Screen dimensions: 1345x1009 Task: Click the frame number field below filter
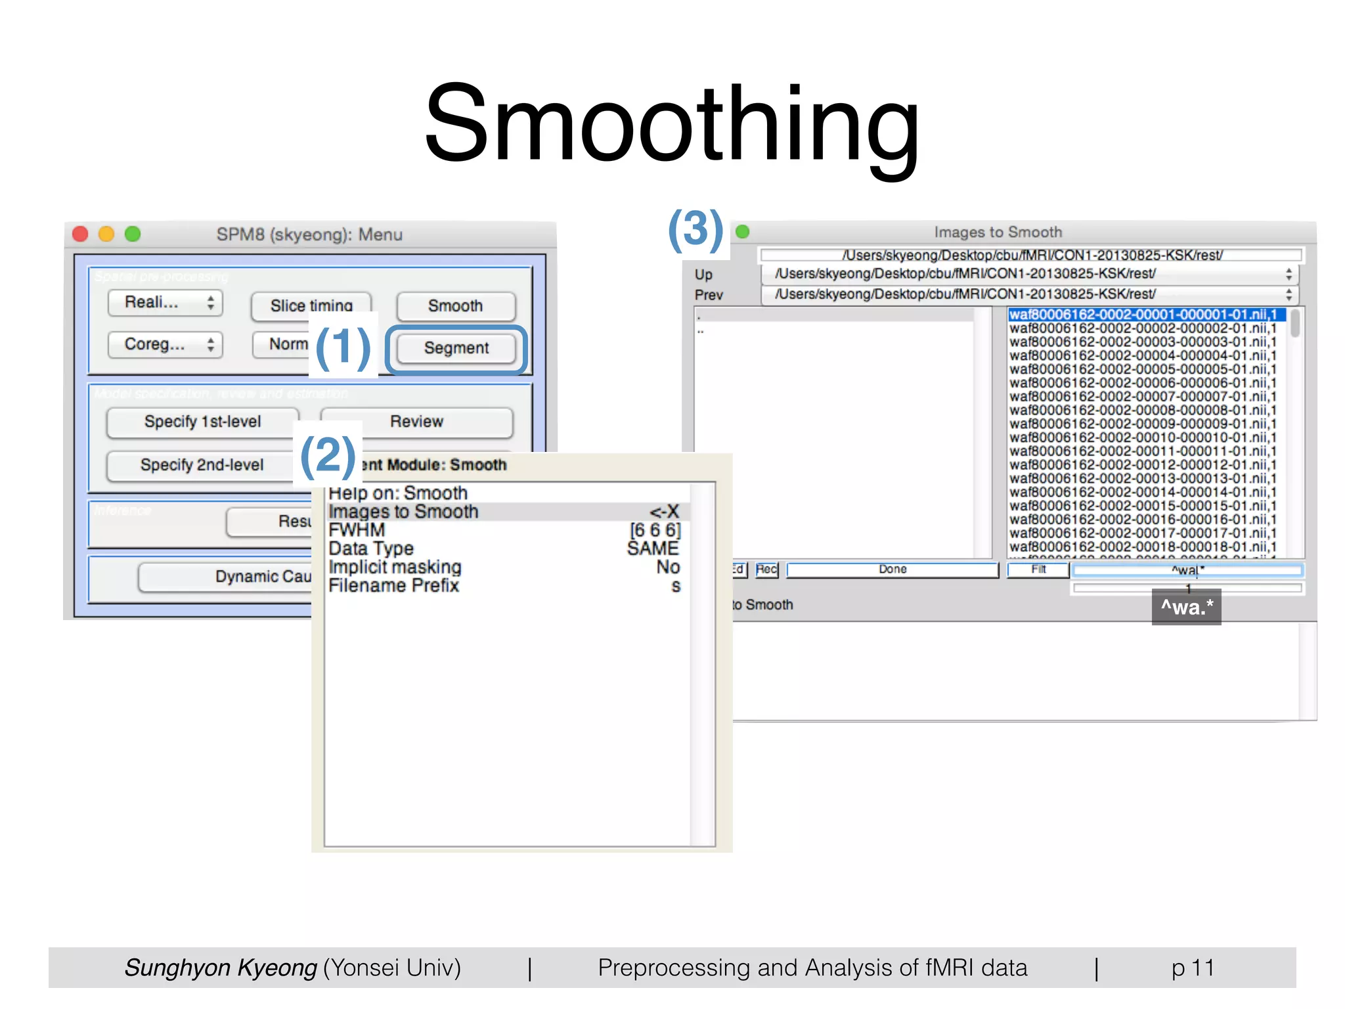(1188, 588)
